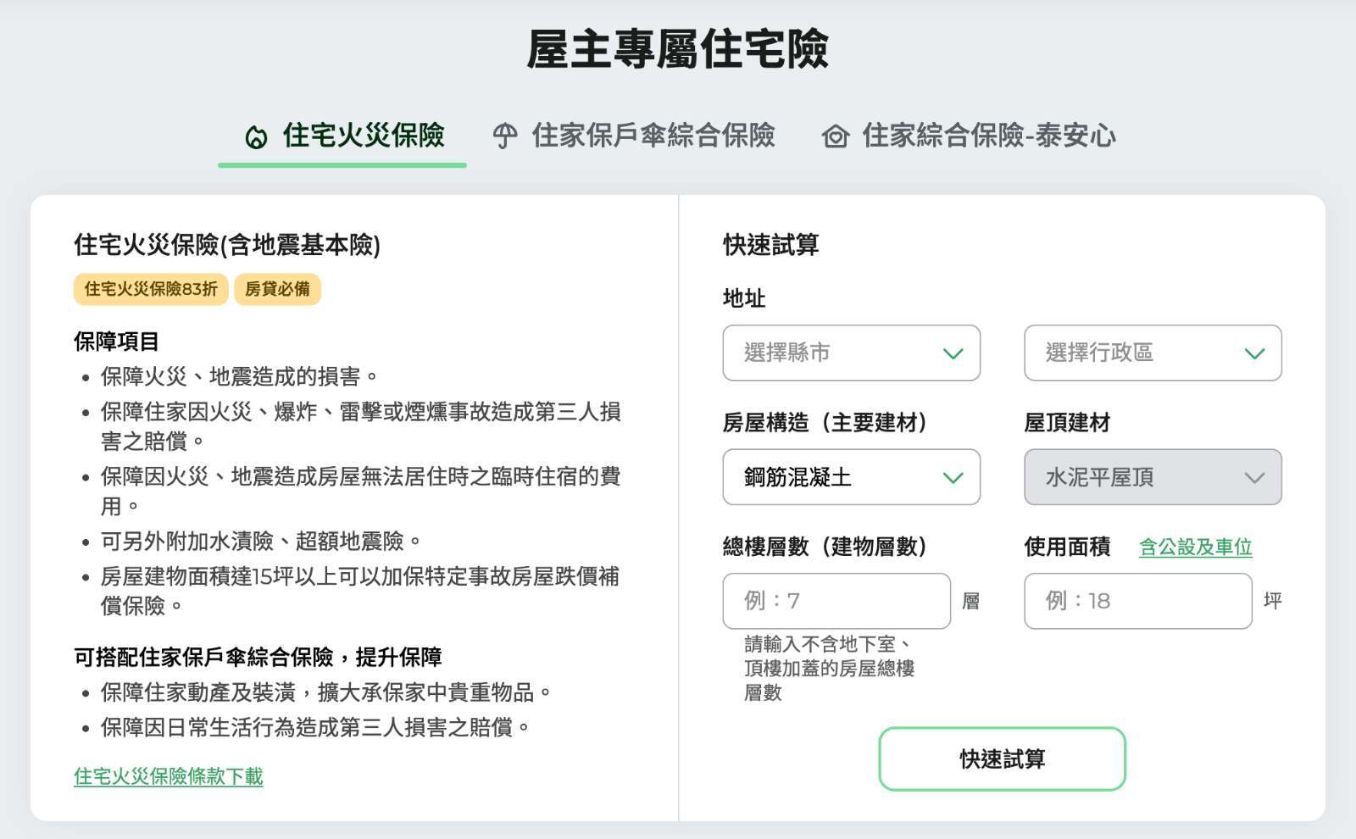
Task: Focus the 使用面積 area input field
Action: tap(1137, 601)
